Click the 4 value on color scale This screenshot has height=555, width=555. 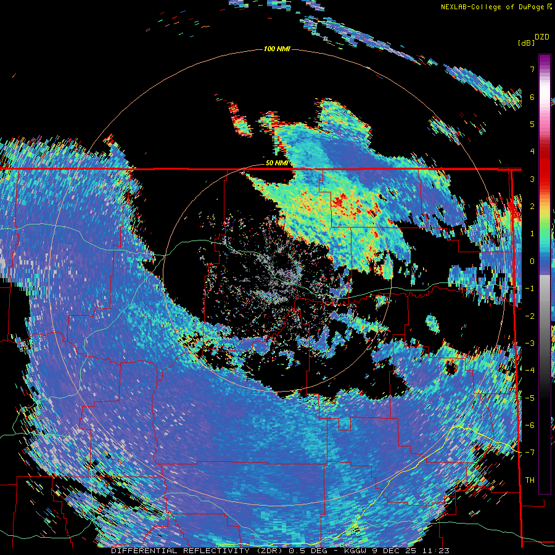point(532,152)
